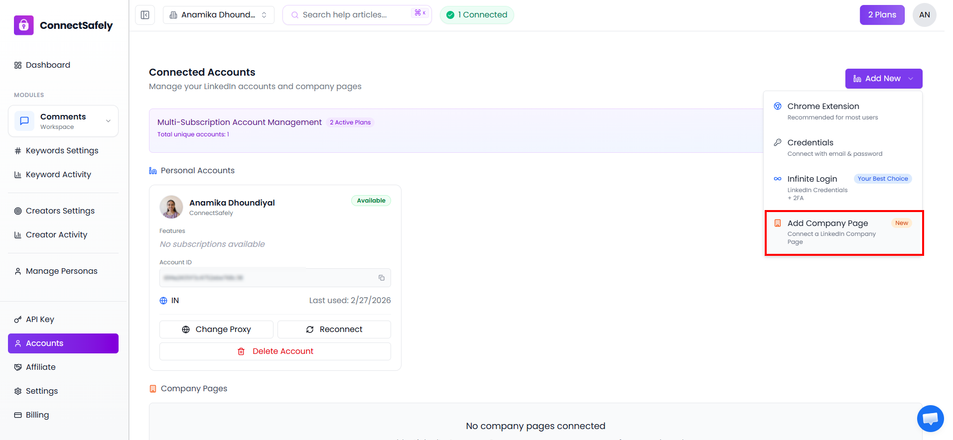This screenshot has width=953, height=440.
Task: Click the globe icon next to IN
Action: click(163, 301)
